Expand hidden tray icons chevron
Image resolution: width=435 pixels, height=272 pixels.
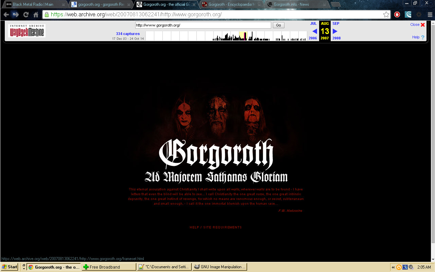393,267
